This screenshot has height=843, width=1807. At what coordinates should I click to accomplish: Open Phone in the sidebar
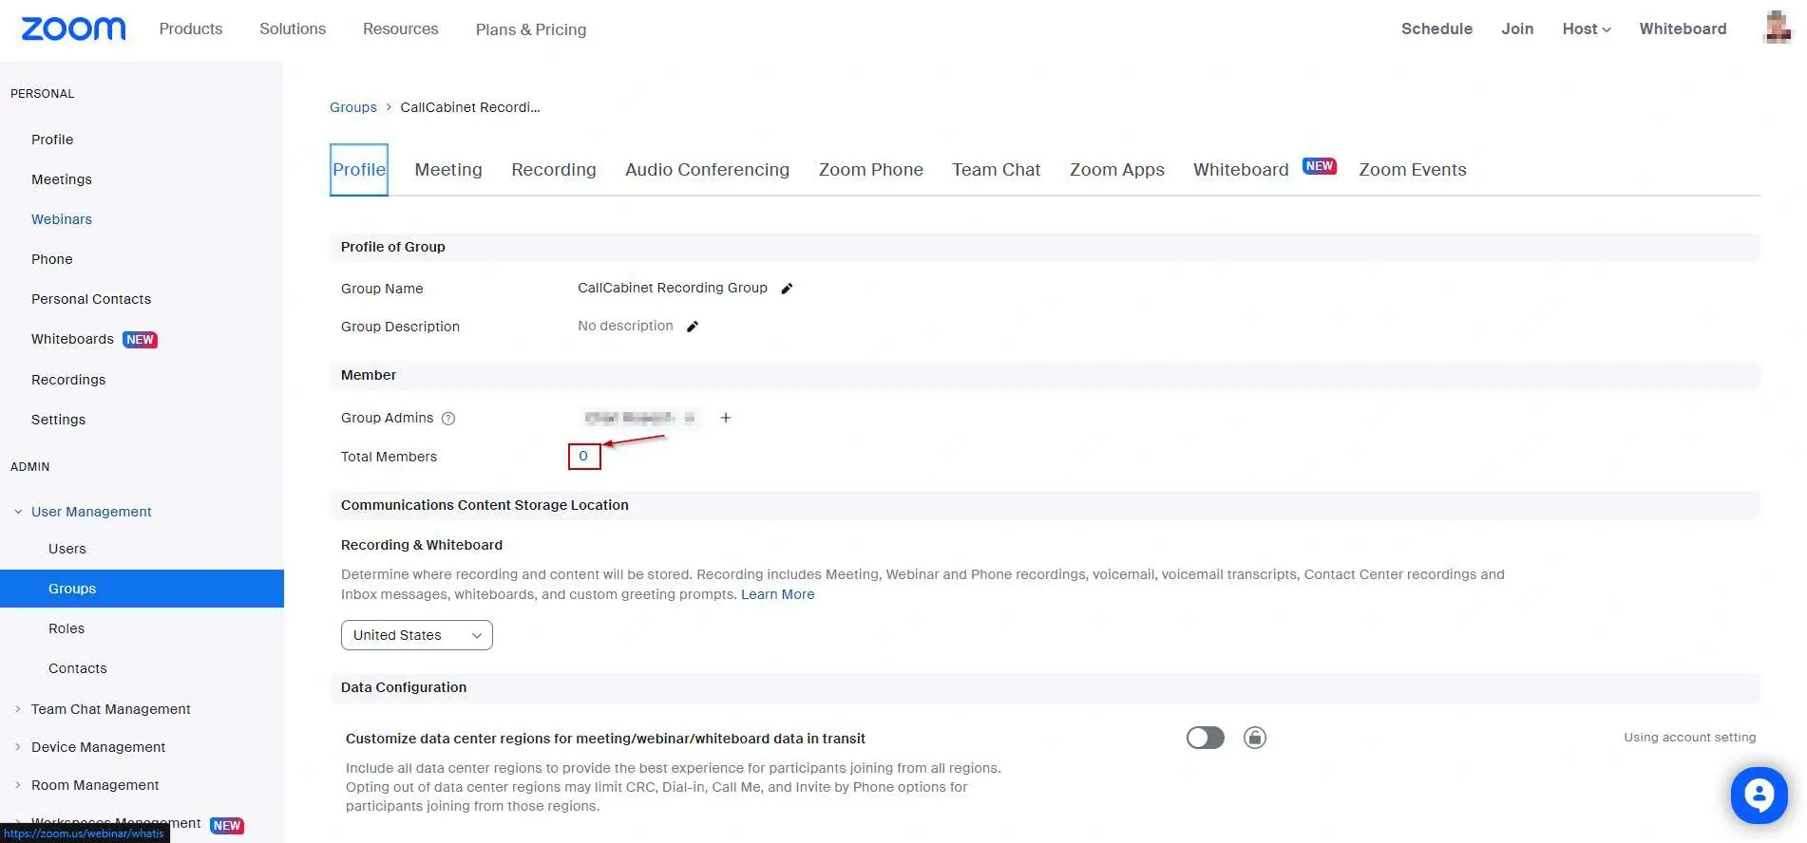pos(52,259)
